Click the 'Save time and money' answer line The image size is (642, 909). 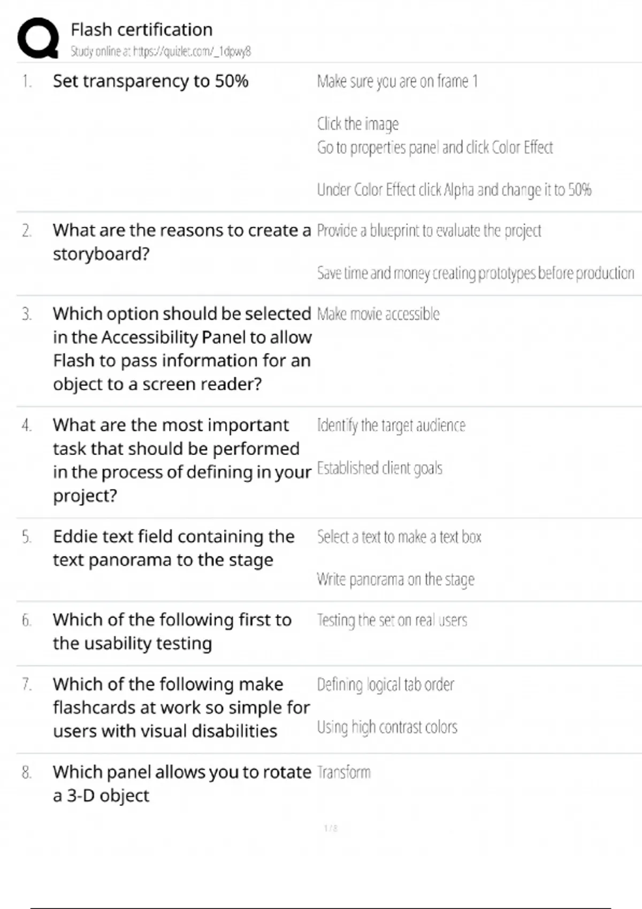pos(475,273)
